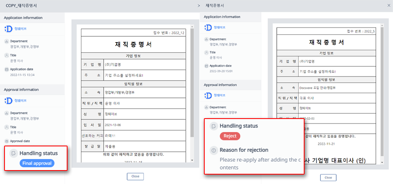
Task: Click the exclamation icon beside Reason for rejection
Action: (214, 150)
